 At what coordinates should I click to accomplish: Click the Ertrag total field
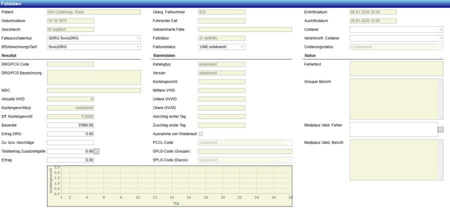click(x=70, y=160)
